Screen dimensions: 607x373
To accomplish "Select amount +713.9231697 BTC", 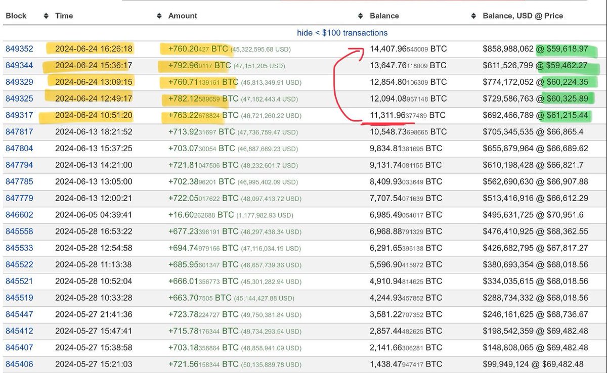I will pyautogui.click(x=201, y=132).
